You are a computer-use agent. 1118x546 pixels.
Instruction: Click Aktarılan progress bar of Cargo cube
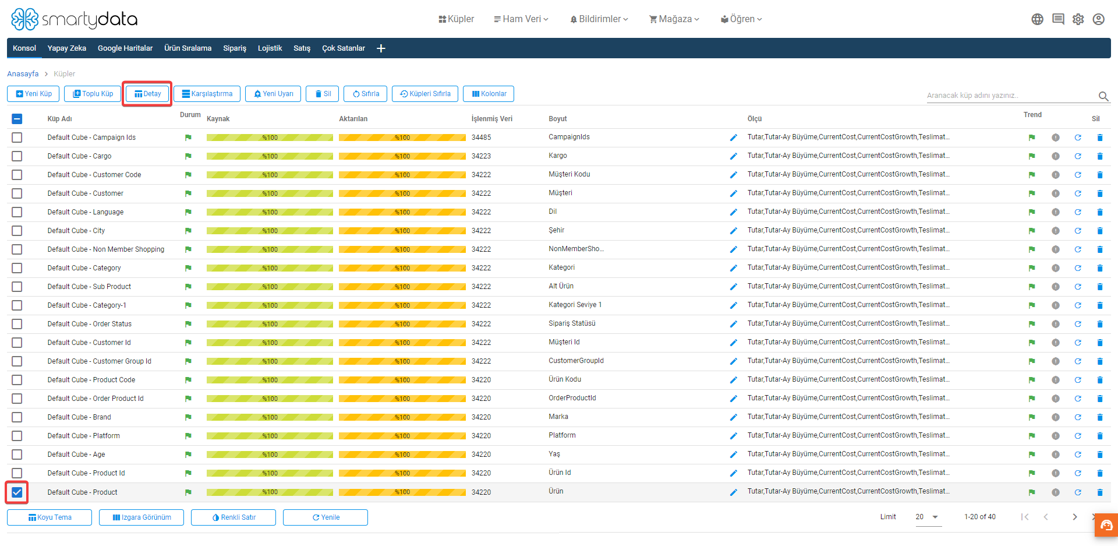(x=402, y=156)
